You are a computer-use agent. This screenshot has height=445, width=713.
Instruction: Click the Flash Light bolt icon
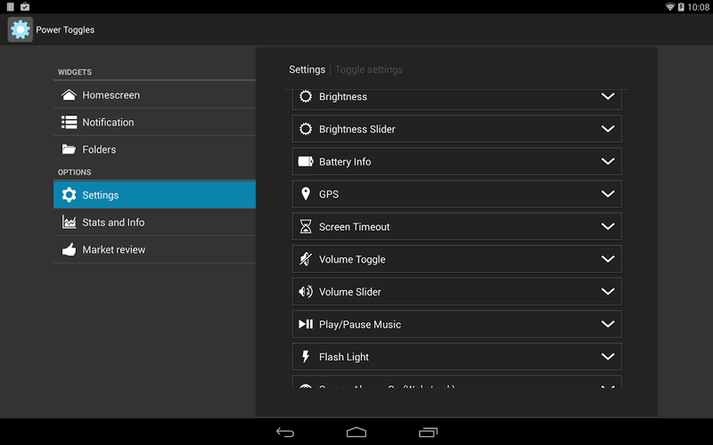pos(306,357)
